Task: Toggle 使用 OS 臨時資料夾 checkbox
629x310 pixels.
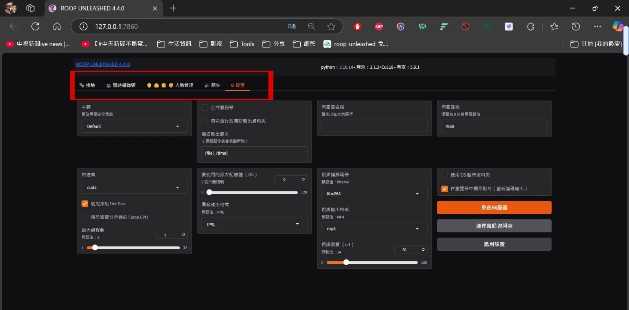Action: click(445, 175)
